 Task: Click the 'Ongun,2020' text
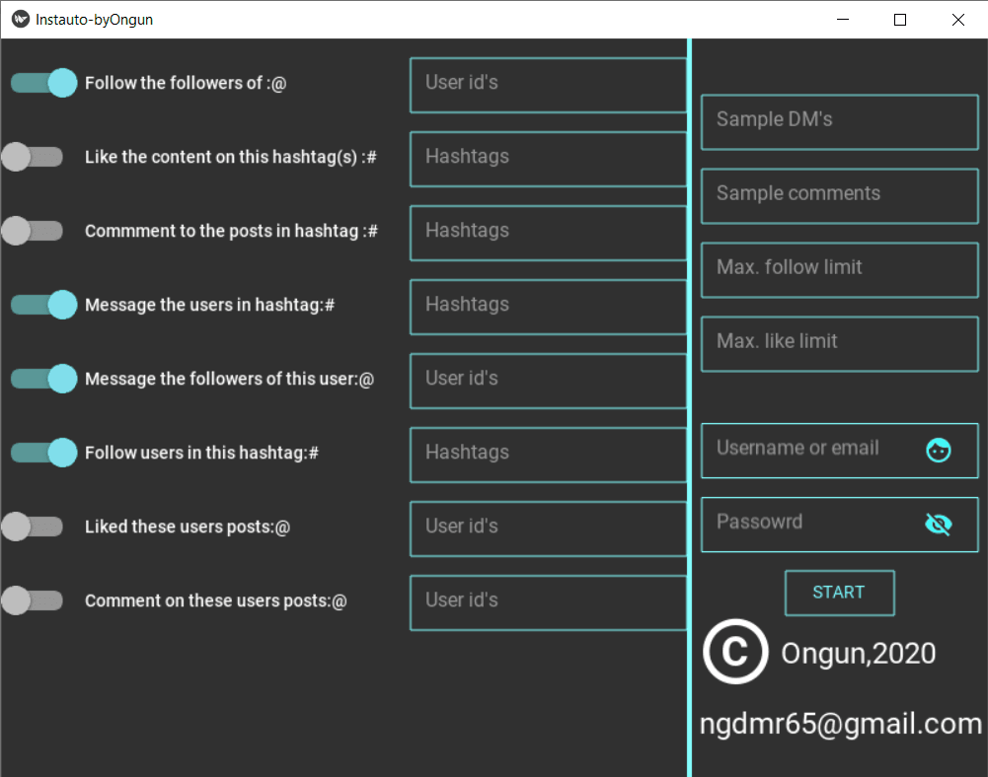point(858,654)
